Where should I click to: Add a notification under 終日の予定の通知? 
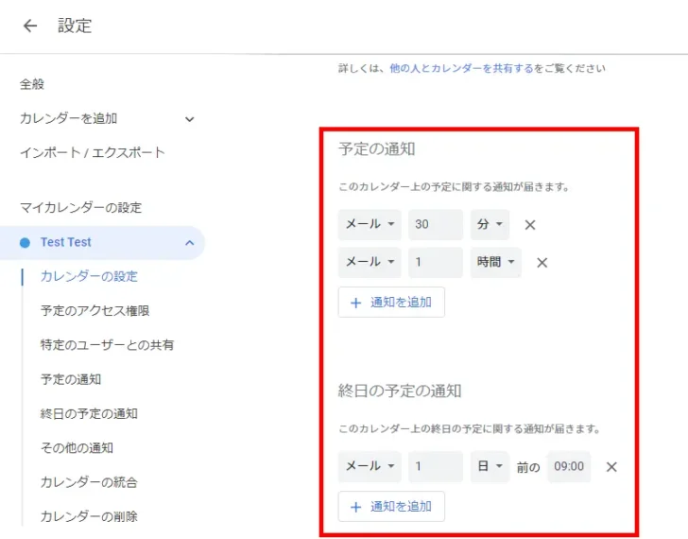pyautogui.click(x=391, y=507)
